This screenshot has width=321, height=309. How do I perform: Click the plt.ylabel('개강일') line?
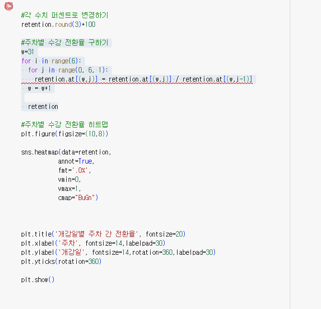[119, 252]
